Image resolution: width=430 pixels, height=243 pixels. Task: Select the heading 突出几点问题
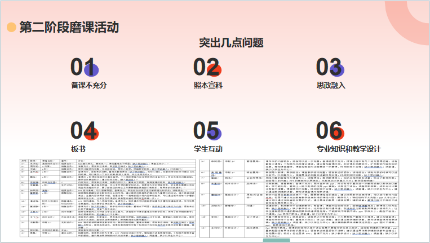[x=232, y=43]
